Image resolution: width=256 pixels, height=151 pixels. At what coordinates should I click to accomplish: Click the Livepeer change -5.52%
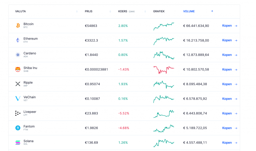123,113
